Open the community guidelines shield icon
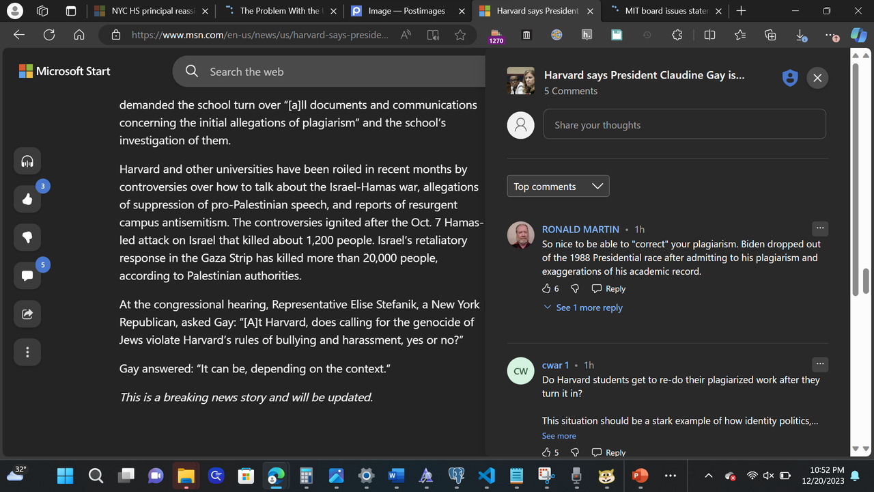The image size is (874, 492). [x=790, y=78]
